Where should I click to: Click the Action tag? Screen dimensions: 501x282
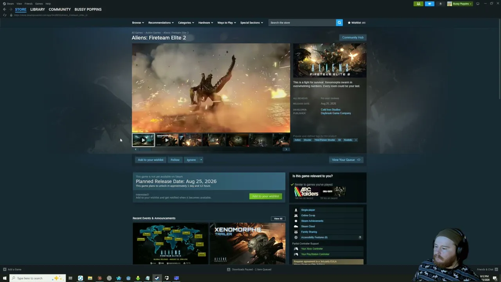coord(297,140)
